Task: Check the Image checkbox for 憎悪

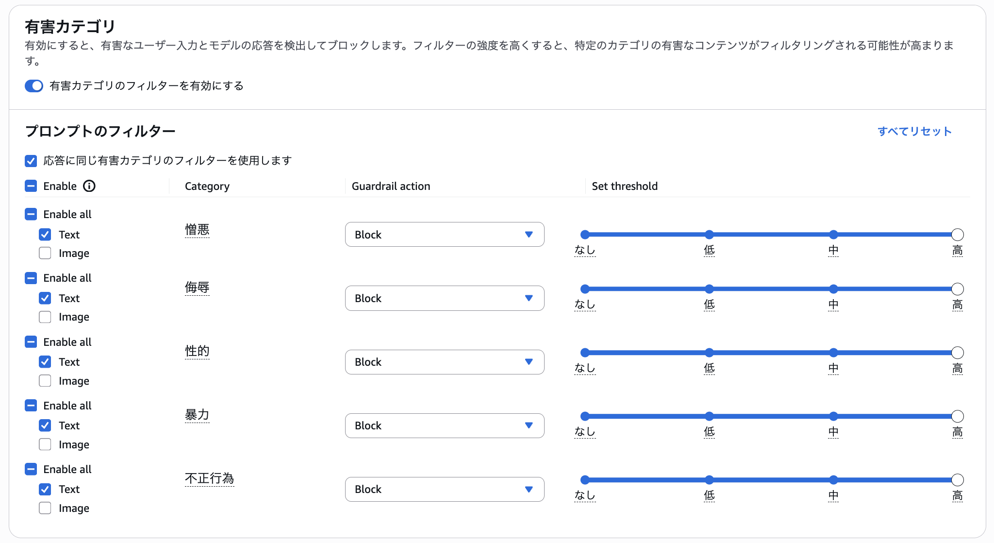Action: pos(45,253)
